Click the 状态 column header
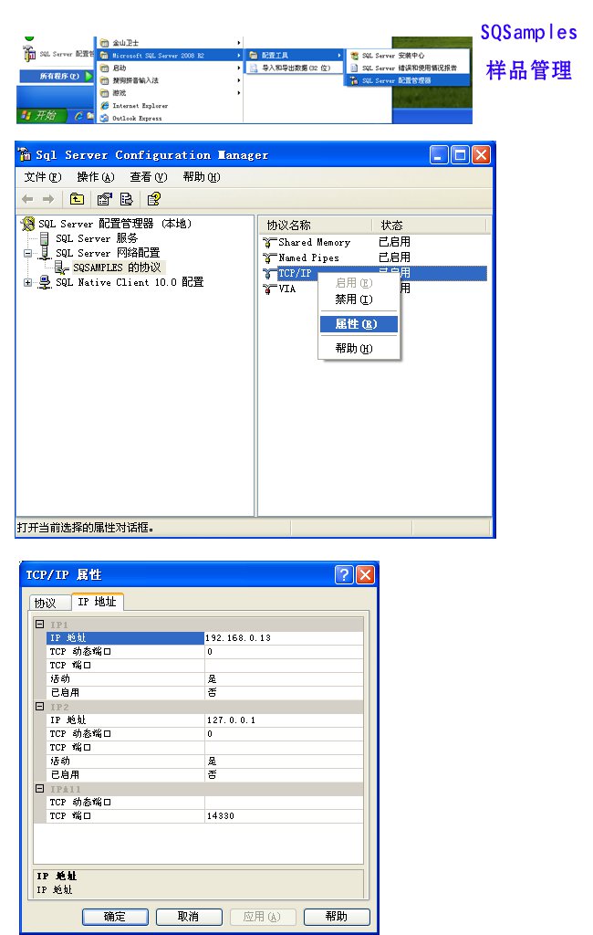This screenshot has width=593, height=935. click(x=429, y=226)
